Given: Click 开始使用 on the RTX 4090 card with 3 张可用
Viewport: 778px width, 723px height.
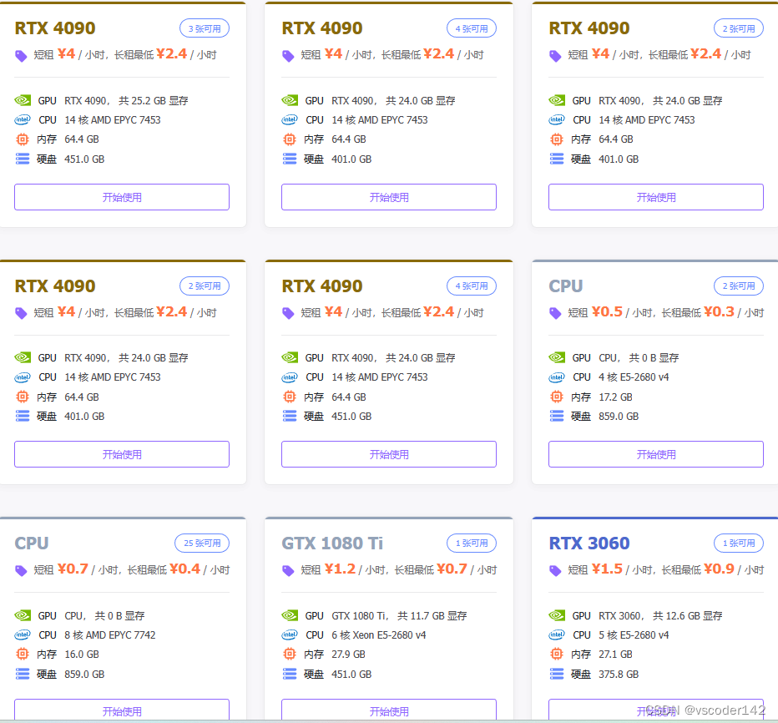Looking at the screenshot, I should [122, 197].
